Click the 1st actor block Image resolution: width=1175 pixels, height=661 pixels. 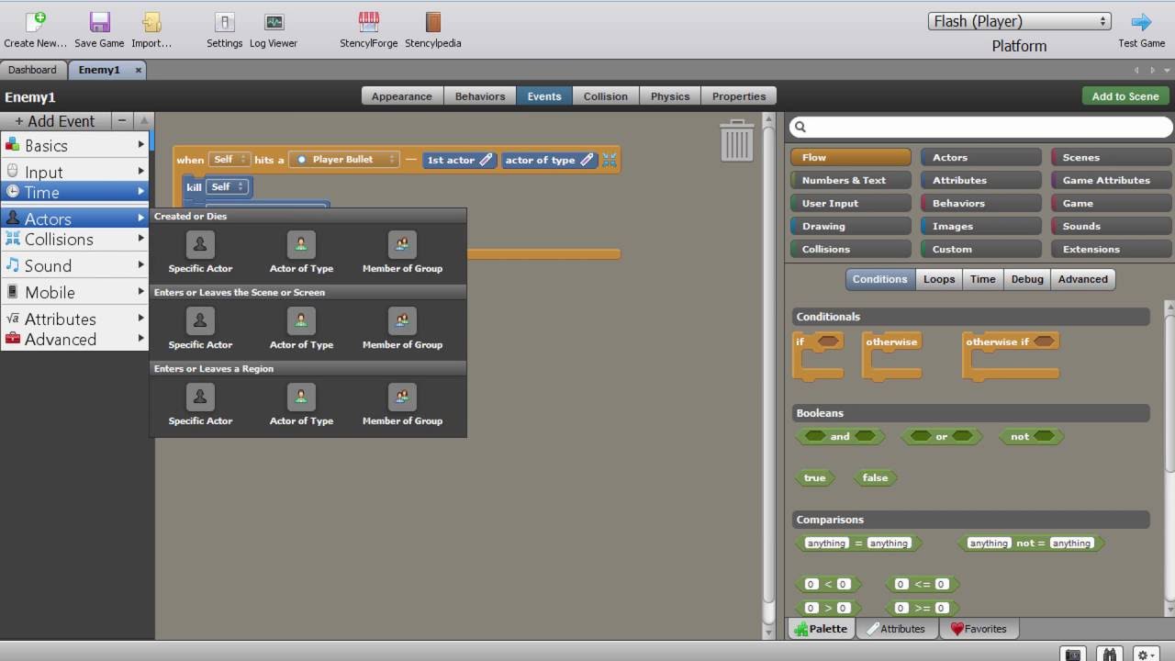[460, 160]
